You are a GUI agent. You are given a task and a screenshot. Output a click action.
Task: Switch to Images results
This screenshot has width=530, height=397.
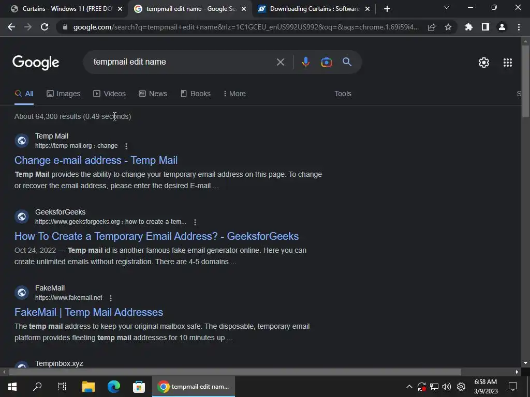point(64,94)
